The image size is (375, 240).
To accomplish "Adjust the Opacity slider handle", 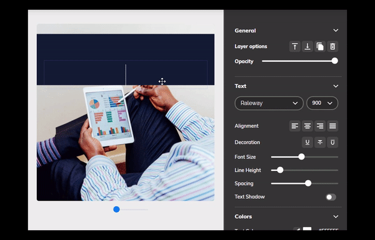I will [335, 61].
